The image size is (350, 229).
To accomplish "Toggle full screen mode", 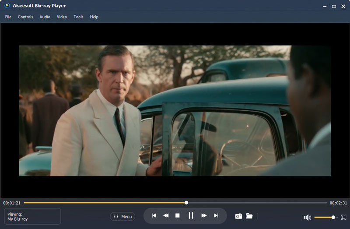I will [x=343, y=217].
